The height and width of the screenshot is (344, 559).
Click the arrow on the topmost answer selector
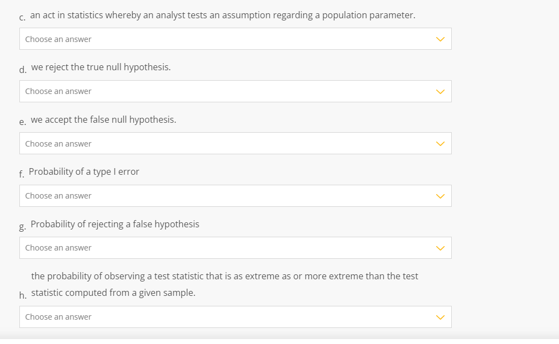[x=441, y=39]
